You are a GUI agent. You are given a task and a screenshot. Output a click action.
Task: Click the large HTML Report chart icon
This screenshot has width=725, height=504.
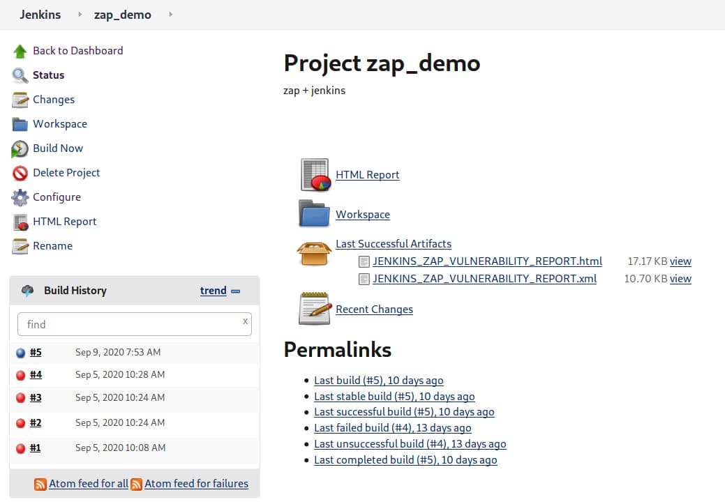315,175
